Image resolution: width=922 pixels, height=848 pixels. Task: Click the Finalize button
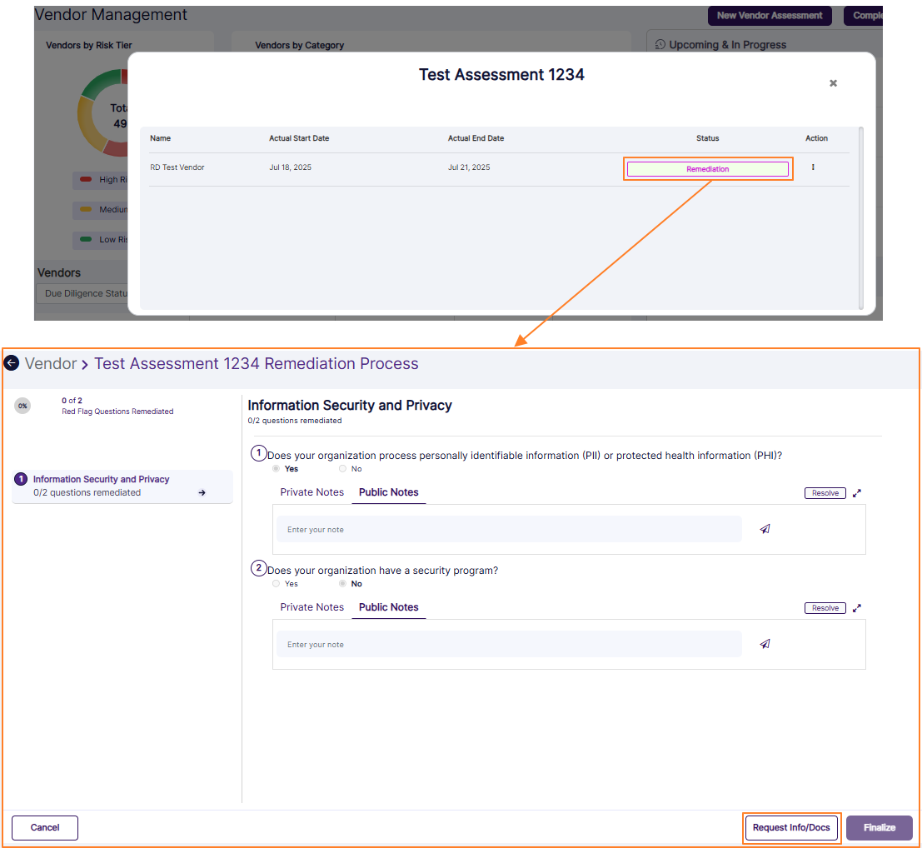880,827
